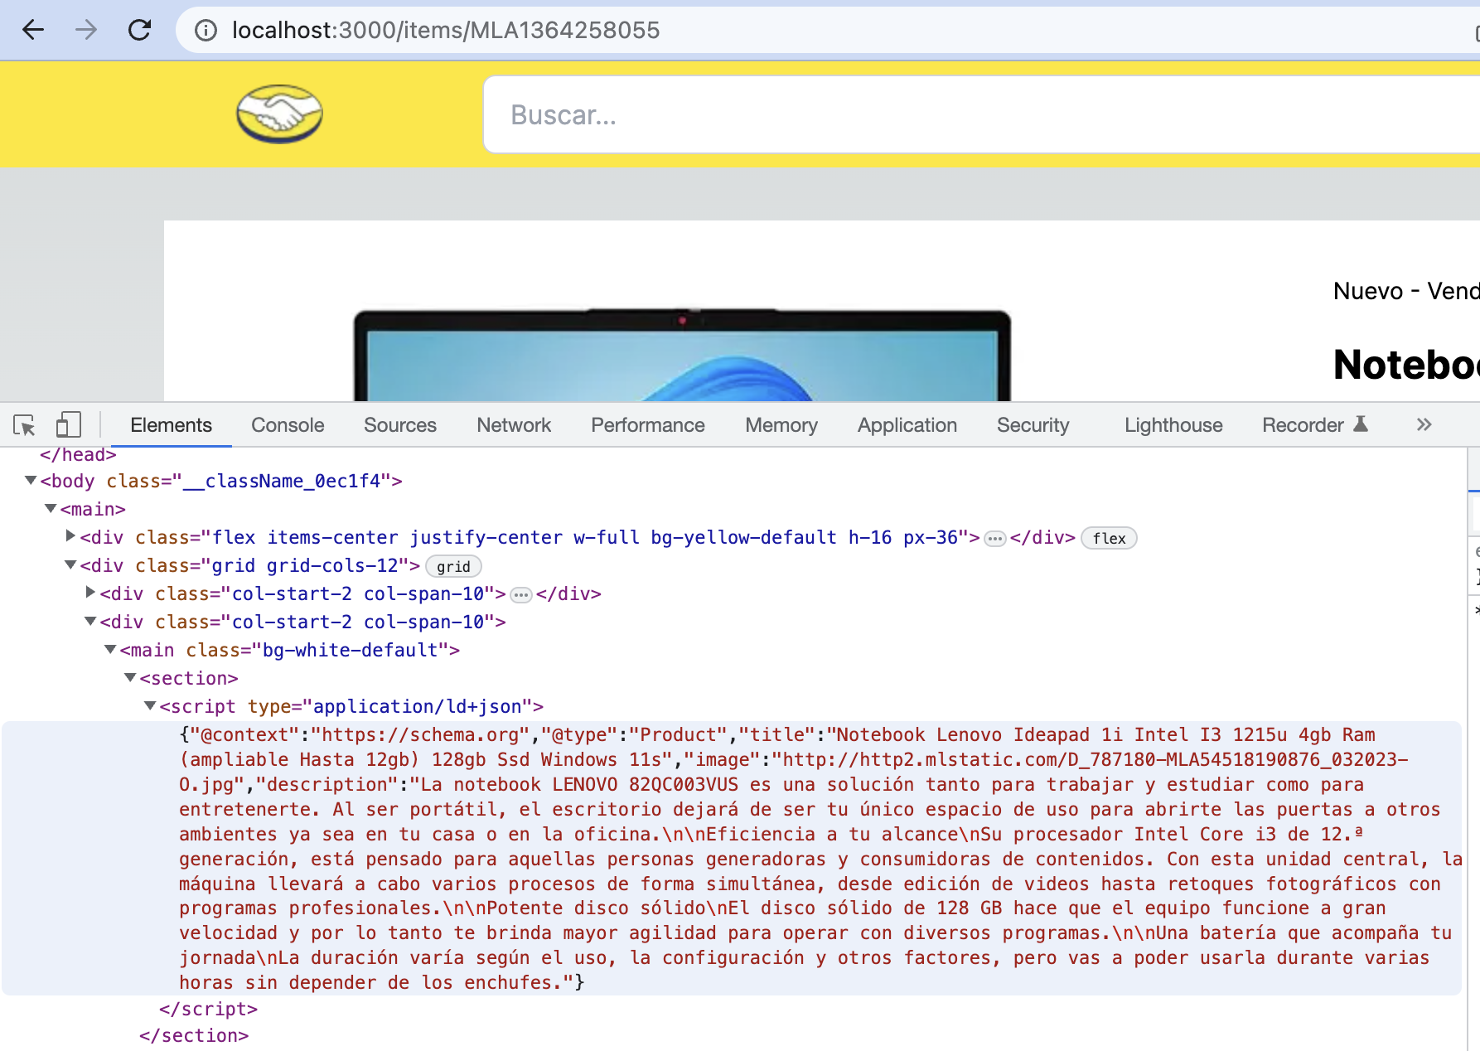Image resolution: width=1480 pixels, height=1051 pixels.
Task: Collapse the main bg-white-default node
Action: pos(110,649)
